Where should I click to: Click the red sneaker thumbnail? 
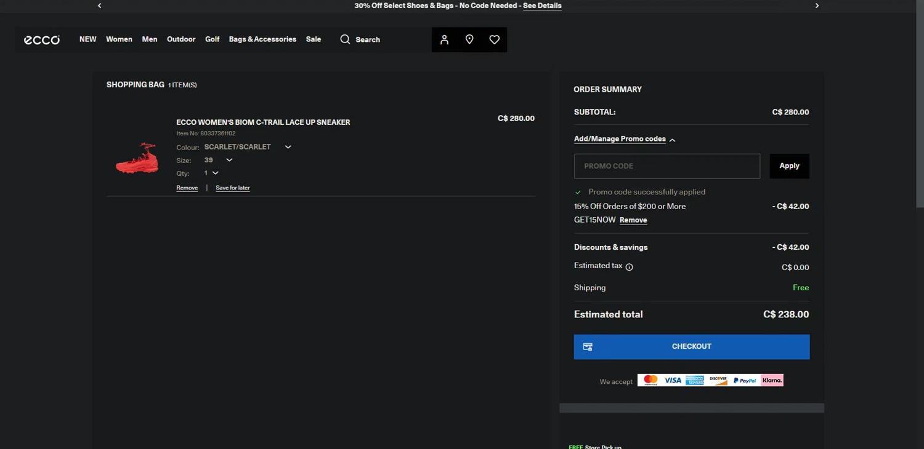137,158
